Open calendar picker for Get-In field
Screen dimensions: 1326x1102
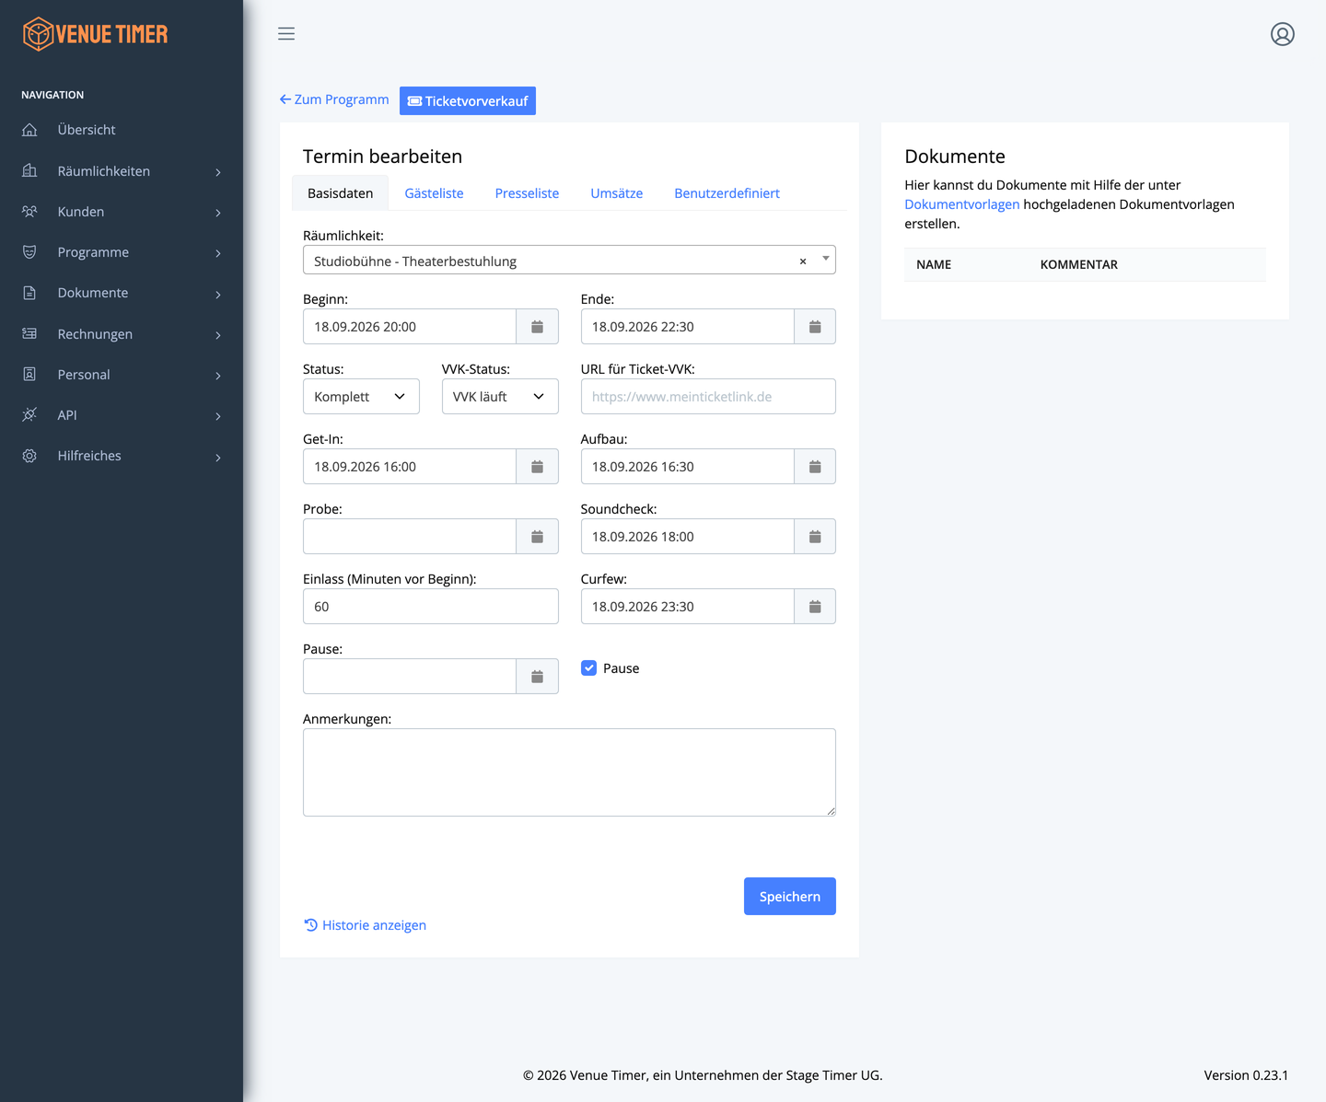click(x=537, y=467)
